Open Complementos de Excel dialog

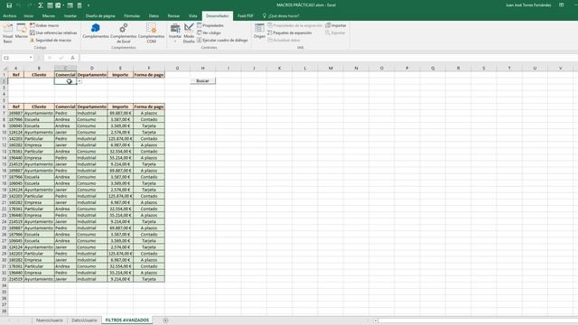123,32
